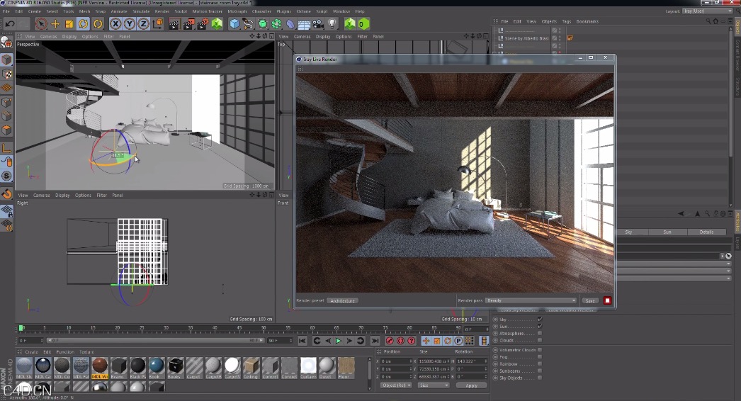Select Polygons mode in left sidebar
Screen dimensions: 741x401
click(6, 130)
